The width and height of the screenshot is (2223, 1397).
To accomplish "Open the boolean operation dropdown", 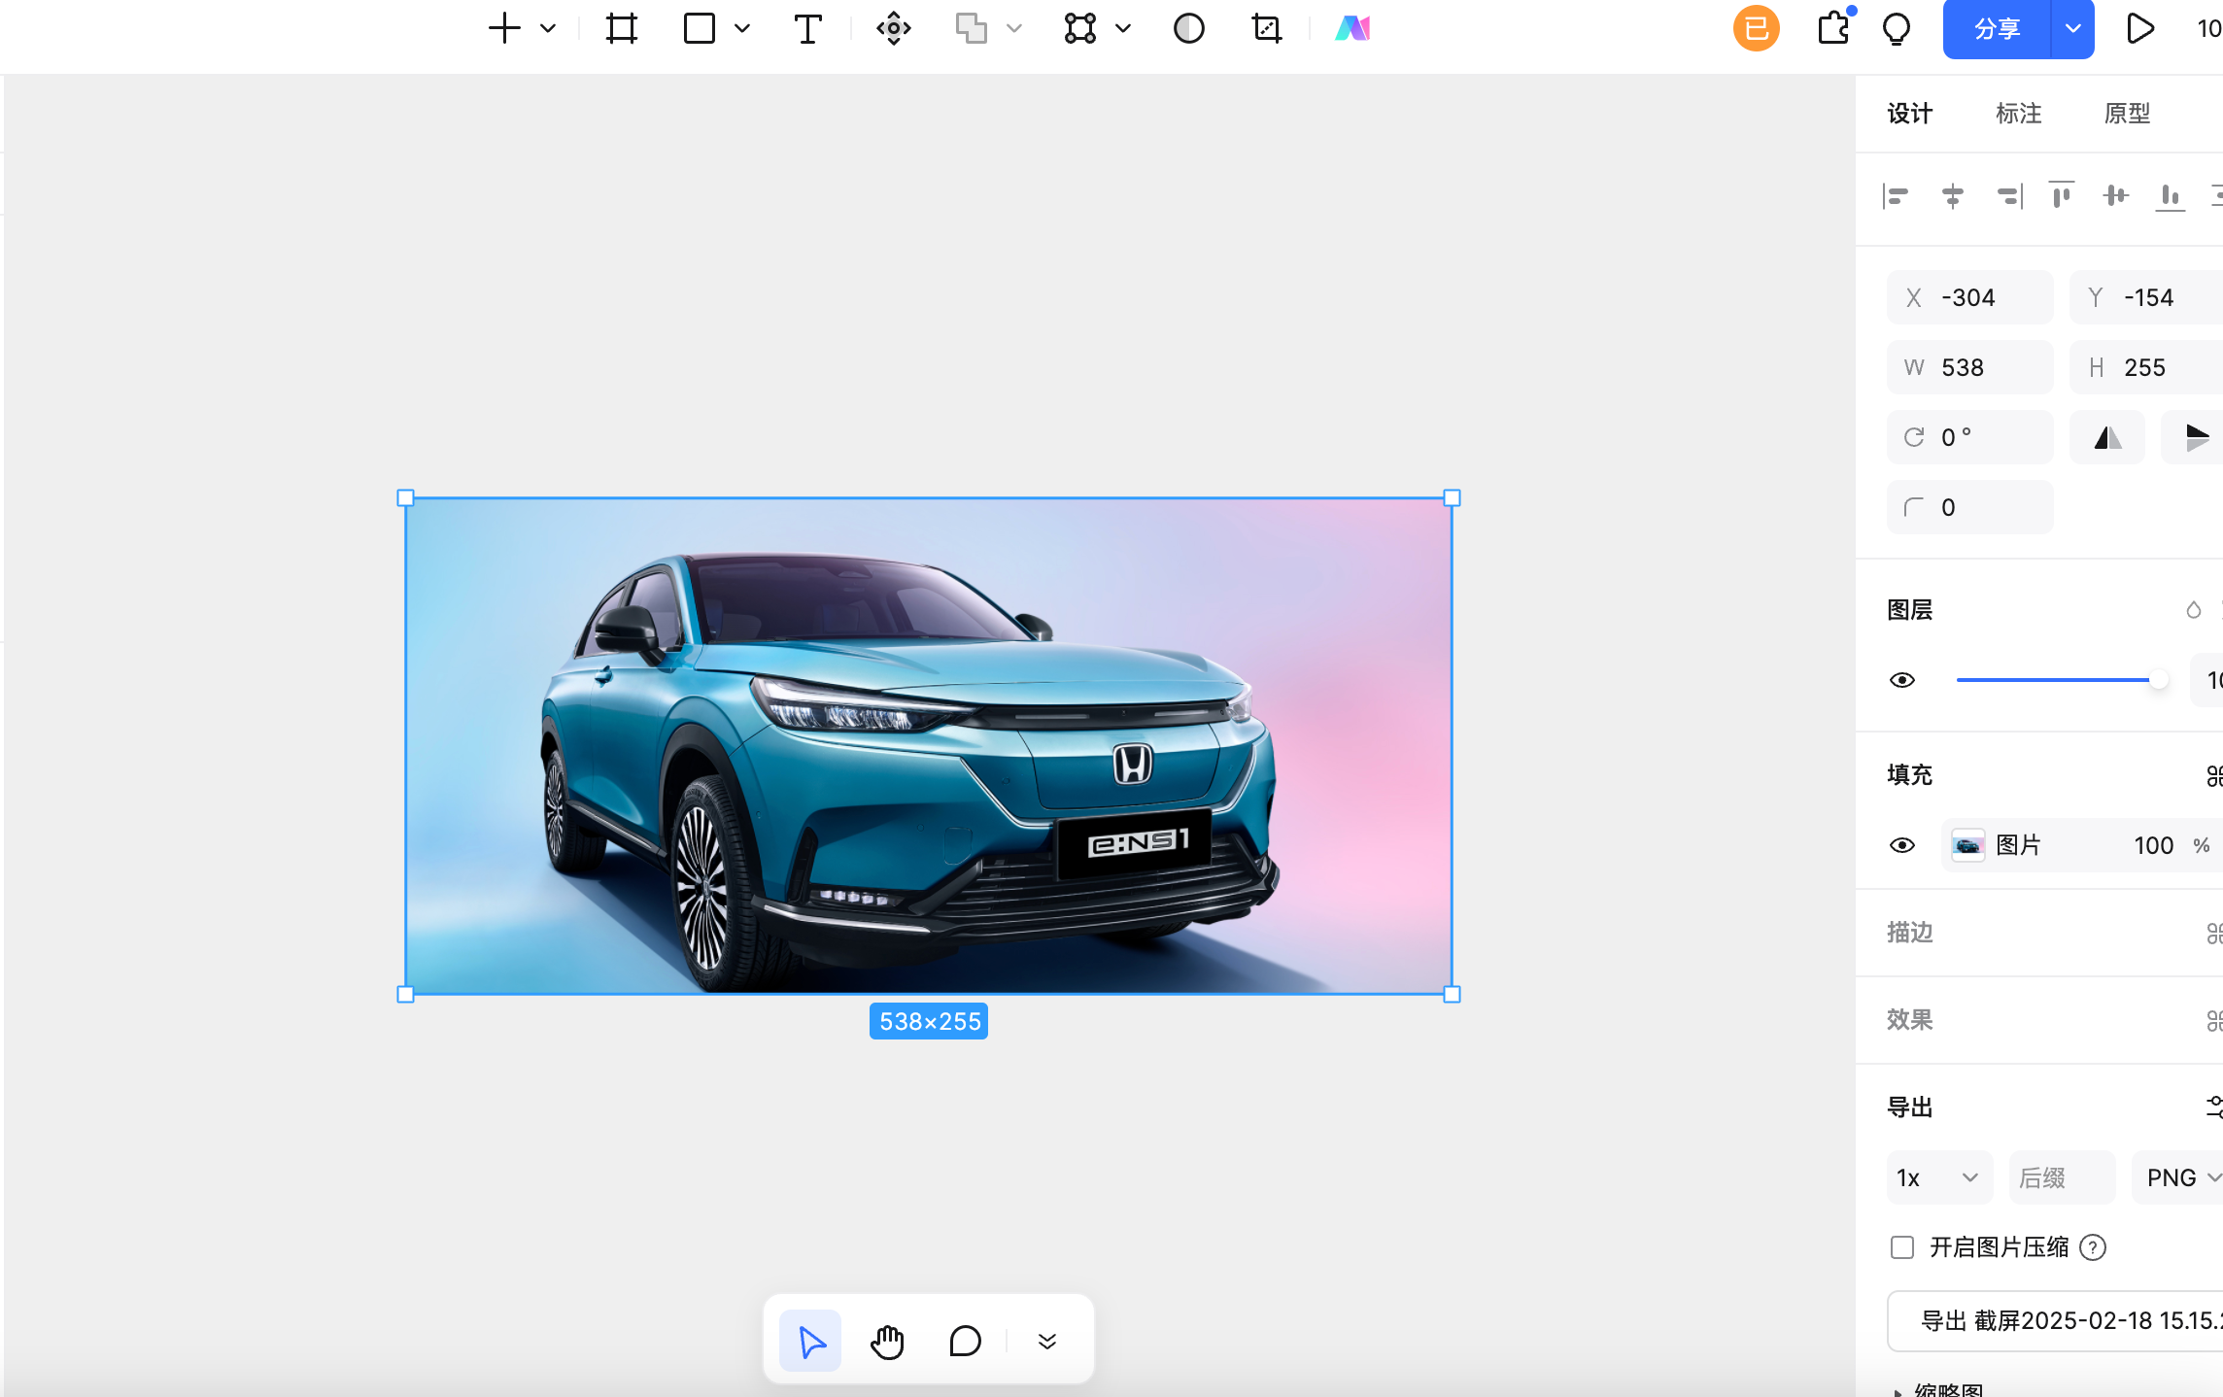I will pyautogui.click(x=1014, y=28).
